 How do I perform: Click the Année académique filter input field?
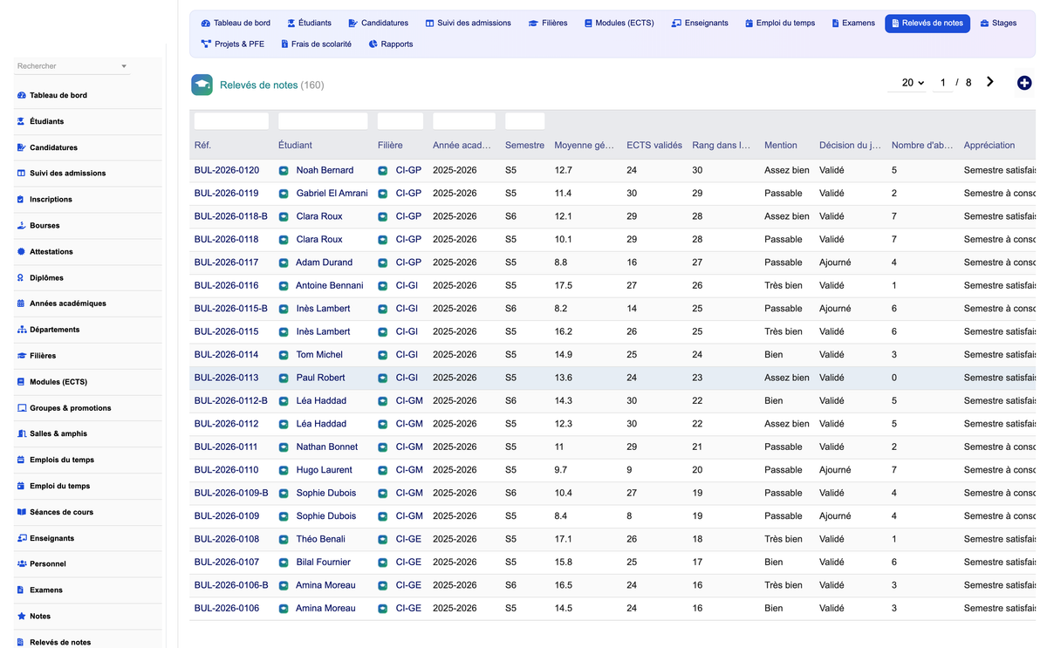click(x=464, y=121)
